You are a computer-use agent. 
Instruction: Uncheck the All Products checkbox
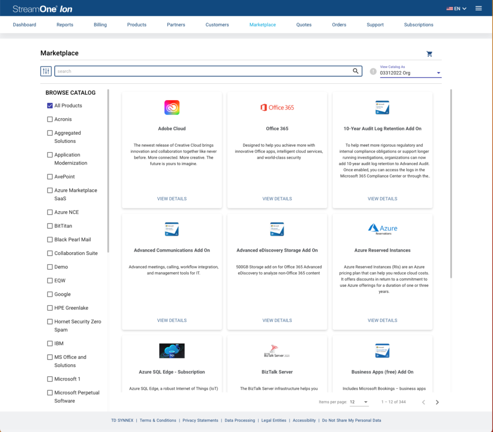tap(50, 105)
